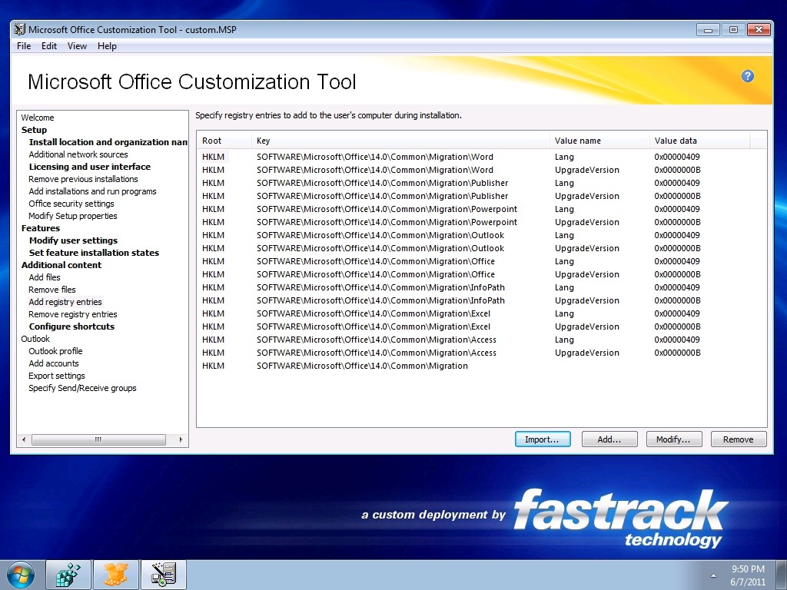Click navigation pane scroll left arrow
This screenshot has height=590, width=787.
pyautogui.click(x=24, y=439)
